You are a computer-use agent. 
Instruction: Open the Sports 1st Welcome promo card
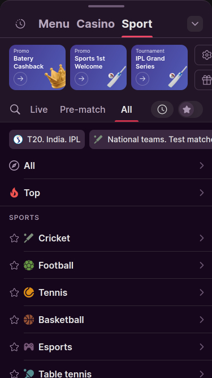click(x=98, y=67)
